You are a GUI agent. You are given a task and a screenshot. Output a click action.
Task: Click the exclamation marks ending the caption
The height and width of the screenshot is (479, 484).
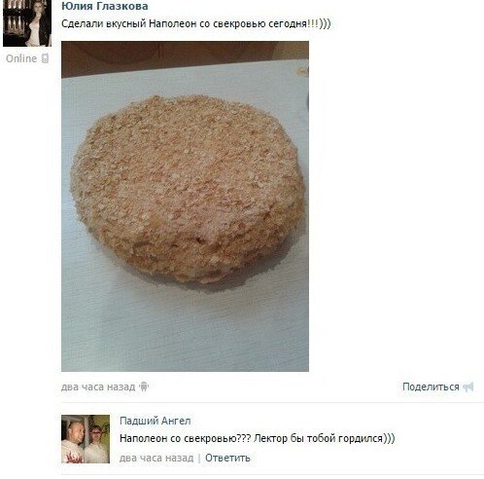coord(313,23)
